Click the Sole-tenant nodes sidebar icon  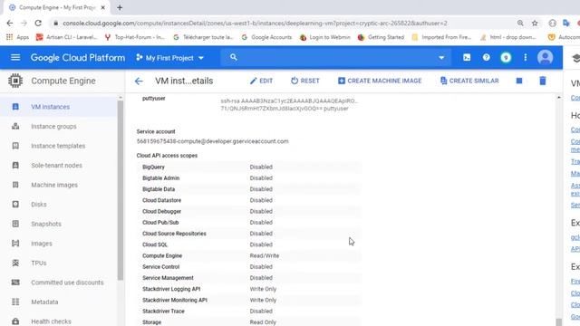[x=15, y=165]
